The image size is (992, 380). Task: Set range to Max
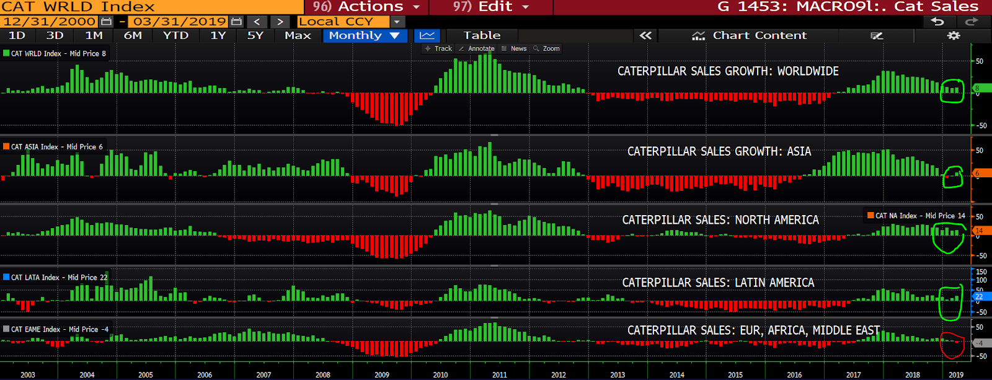pyautogui.click(x=298, y=35)
